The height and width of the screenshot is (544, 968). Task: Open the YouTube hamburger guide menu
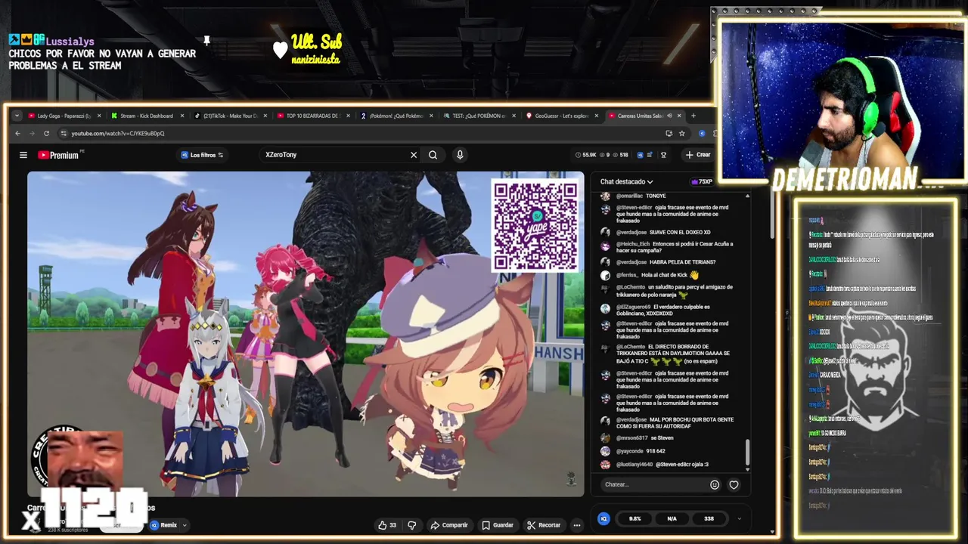click(23, 155)
